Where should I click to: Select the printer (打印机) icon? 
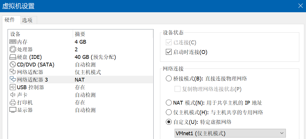coord(13,103)
